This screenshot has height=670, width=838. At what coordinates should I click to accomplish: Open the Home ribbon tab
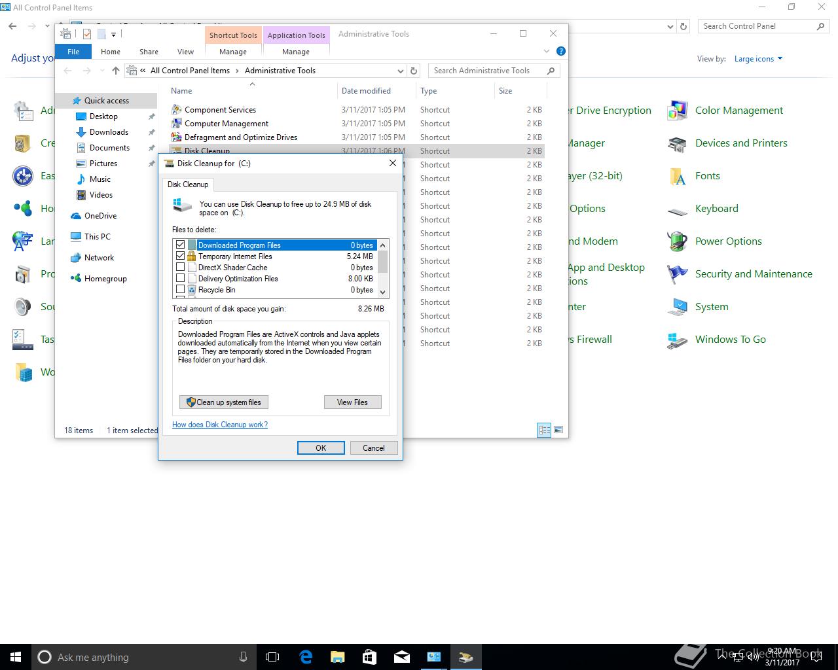[x=111, y=52]
